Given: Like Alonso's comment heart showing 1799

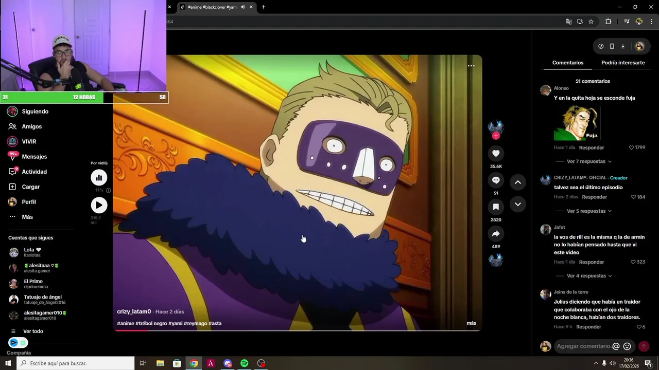Looking at the screenshot, I should click(x=632, y=147).
